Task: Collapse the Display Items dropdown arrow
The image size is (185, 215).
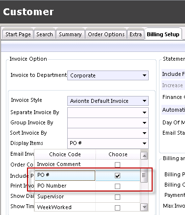Action: pos(144,143)
